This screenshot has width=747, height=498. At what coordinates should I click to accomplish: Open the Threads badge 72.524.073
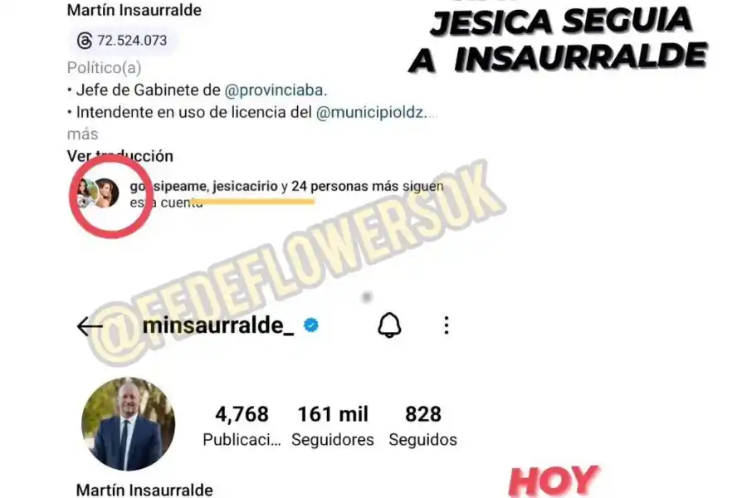123,41
